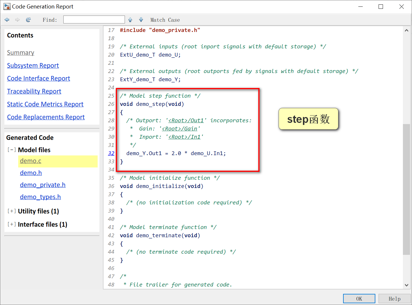Click the 'External inputs' comment on line 19
412x305 pixels.
(x=223, y=47)
